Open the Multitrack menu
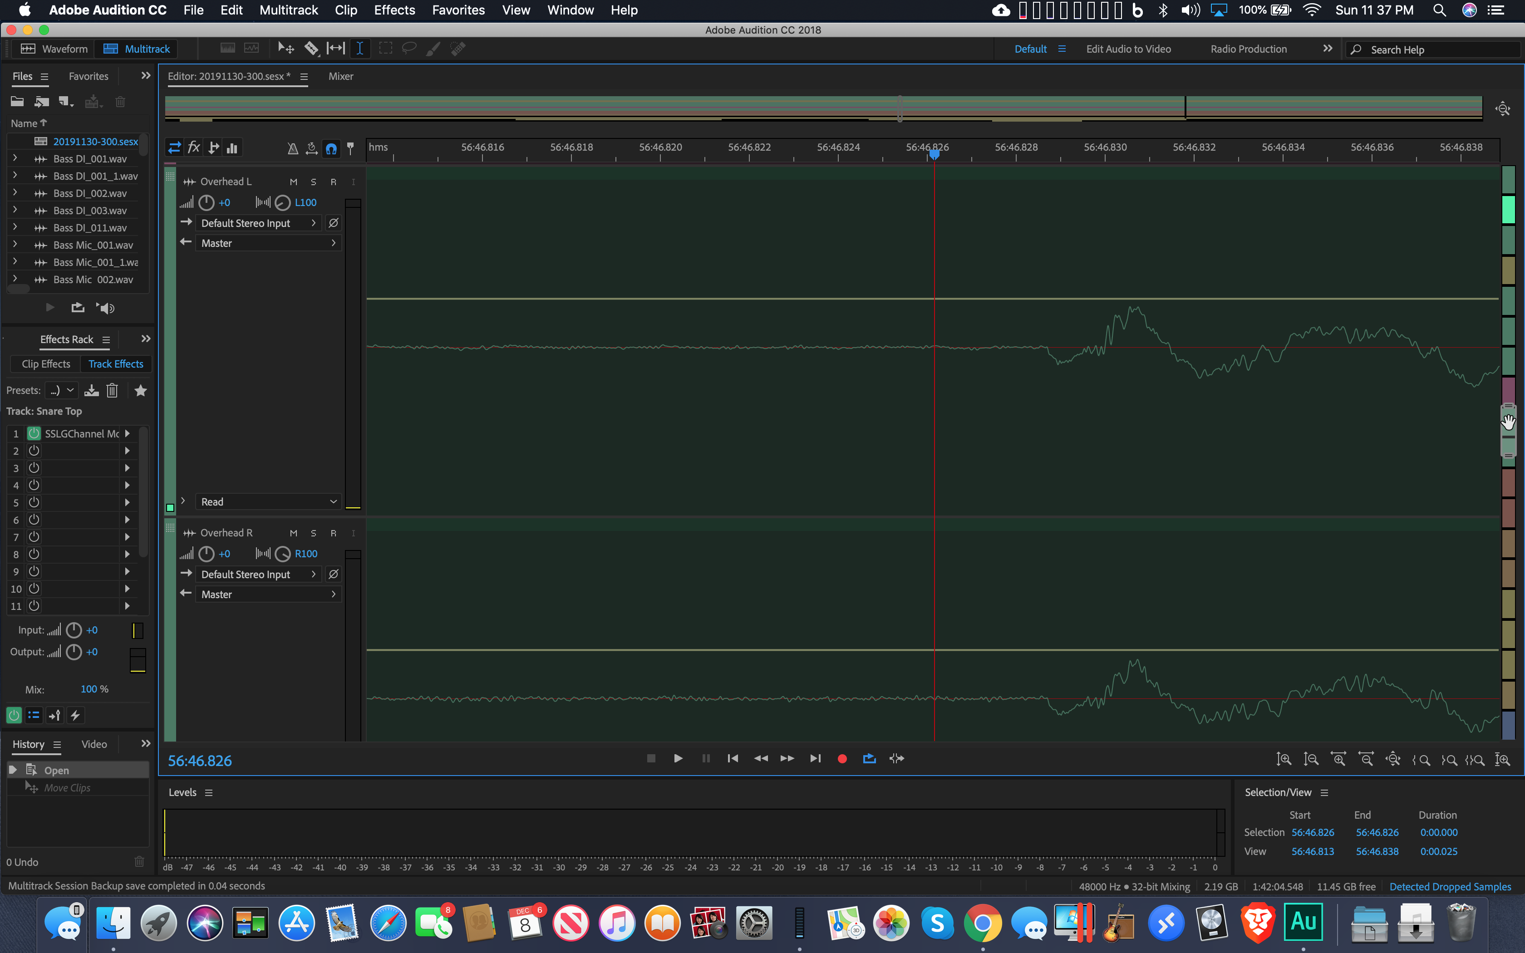1525x953 pixels. click(x=289, y=10)
